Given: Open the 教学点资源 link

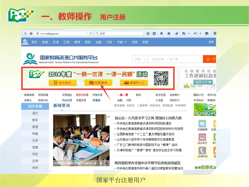Looking at the screenshot, I should [x=82, y=95].
